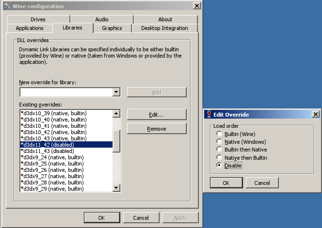Viewport: 322px width, 228px height.
Task: Click the Wine configuration title bar icon
Action: (x=7, y=6)
